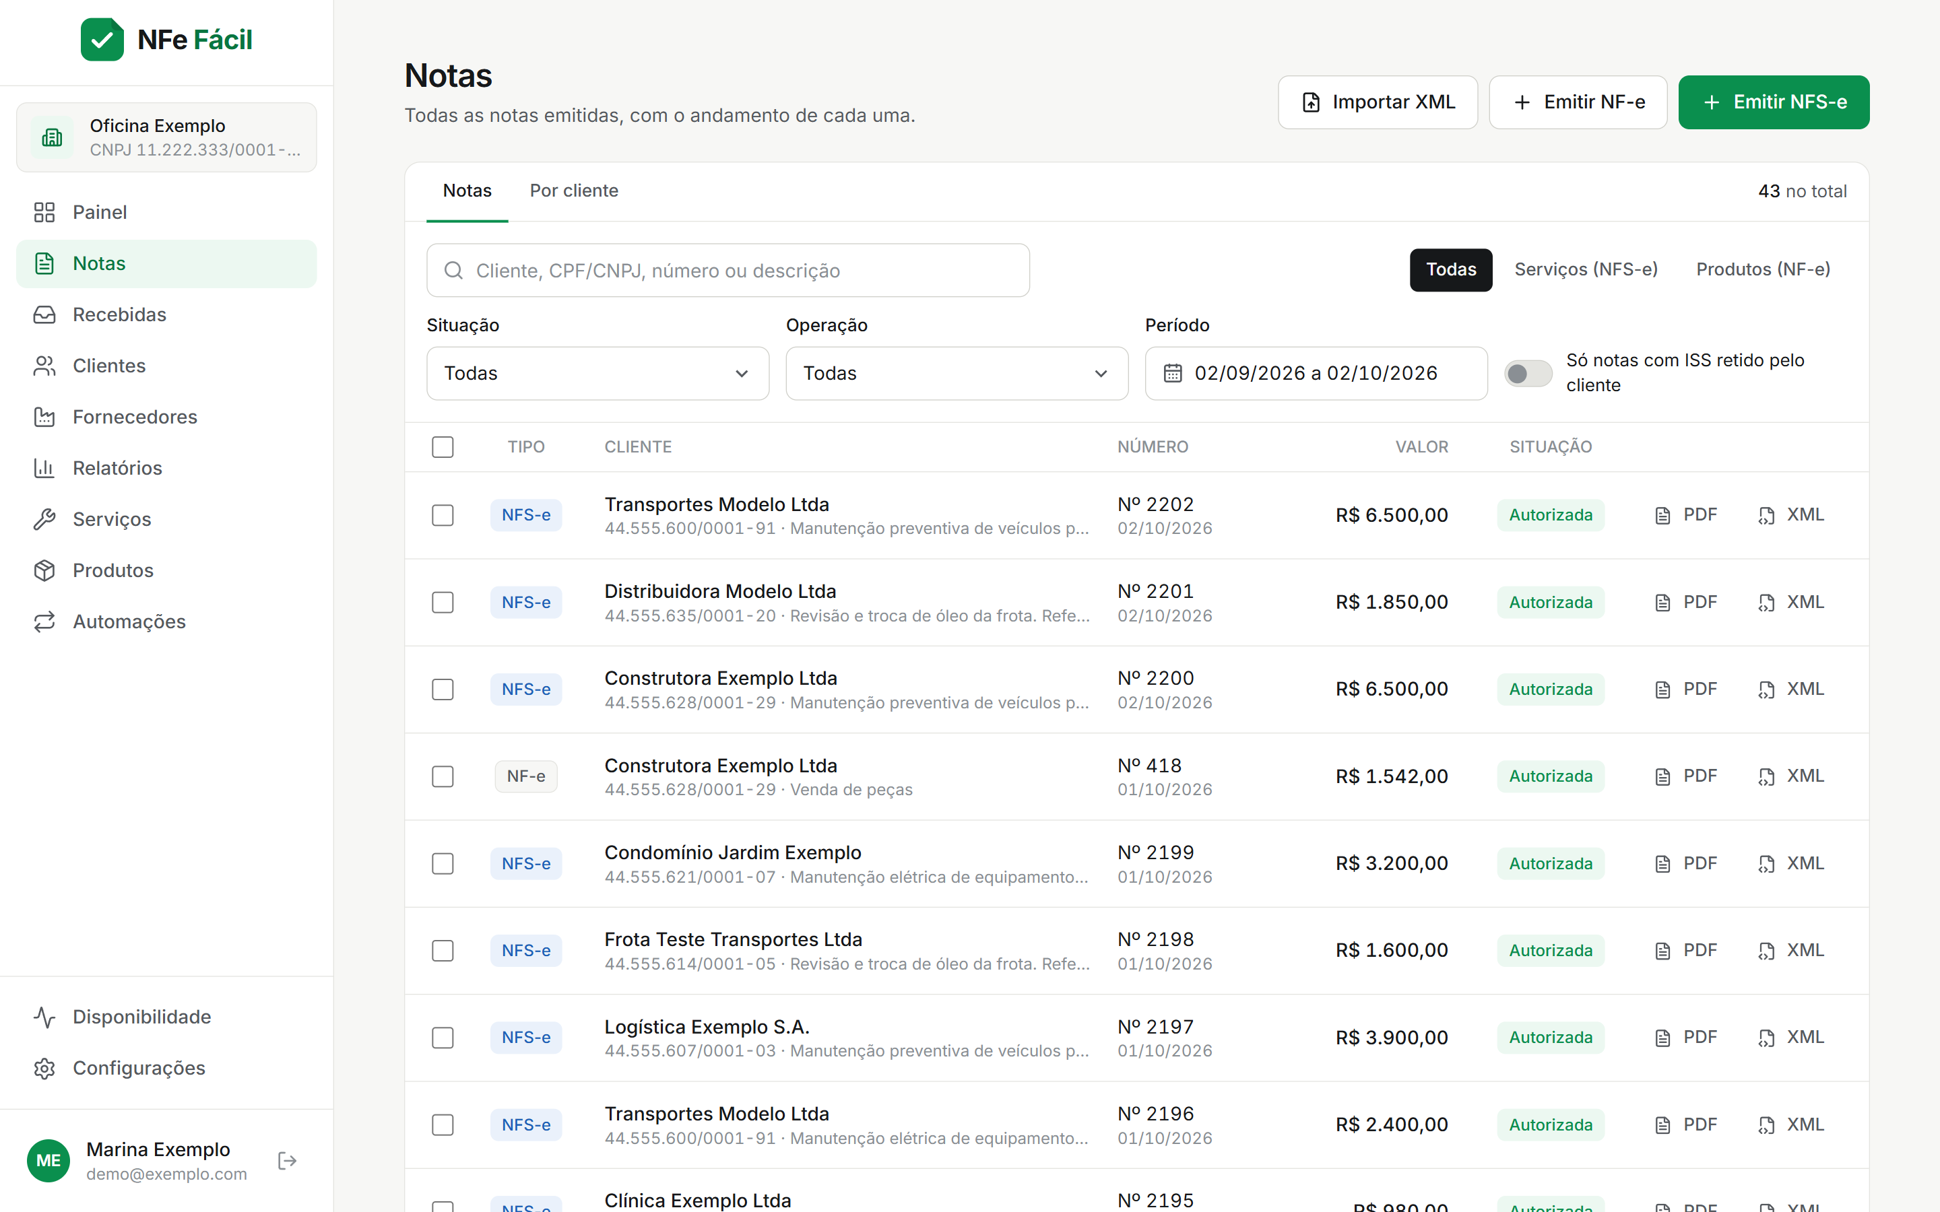Open the Automações section

[x=166, y=622]
